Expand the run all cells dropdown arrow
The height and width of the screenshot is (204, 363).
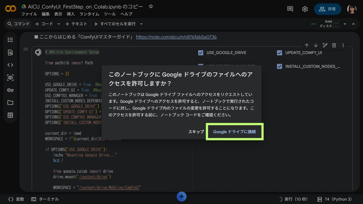[x=141, y=24]
